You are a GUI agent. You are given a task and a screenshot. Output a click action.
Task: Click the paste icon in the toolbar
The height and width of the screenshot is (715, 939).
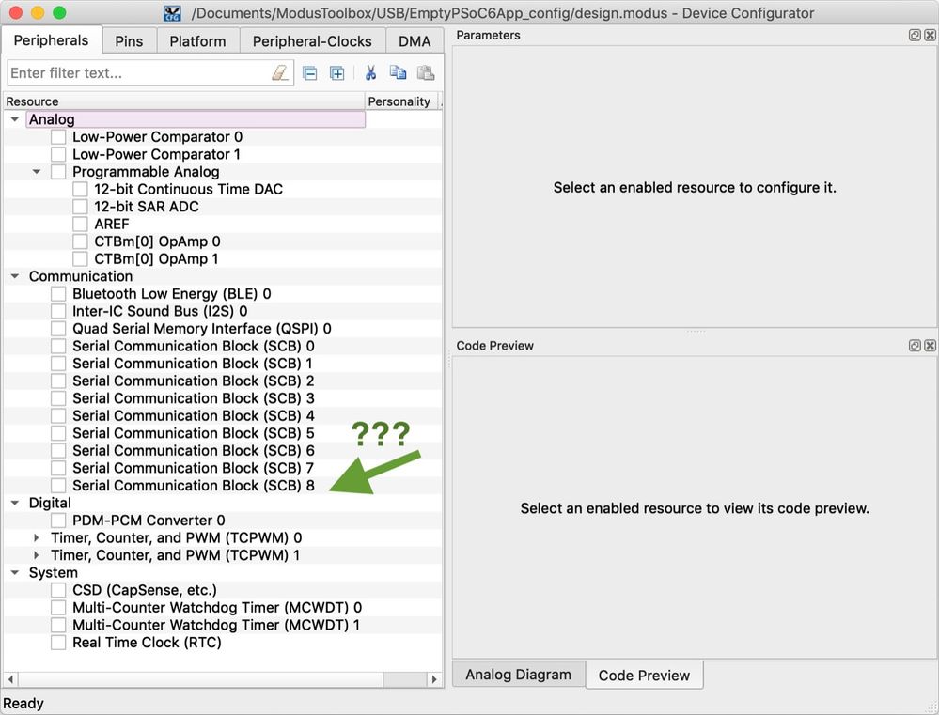coord(425,72)
